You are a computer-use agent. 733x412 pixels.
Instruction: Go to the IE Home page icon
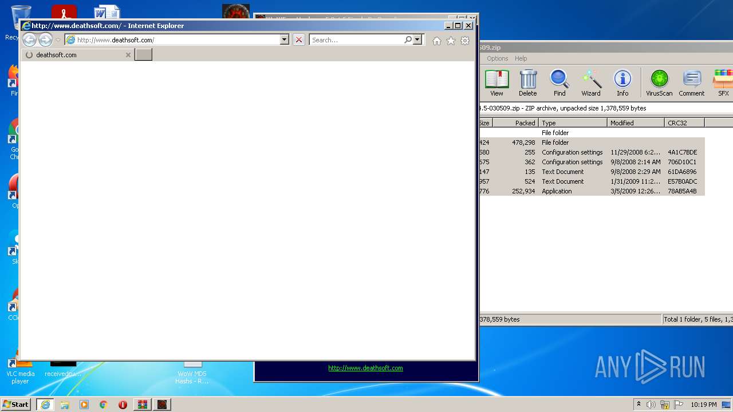[437, 41]
